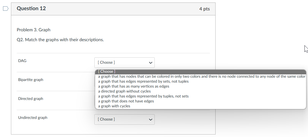308x137 pixels.
Task: Select the '[ Choose ]' placeholder option
Action: click(200, 72)
